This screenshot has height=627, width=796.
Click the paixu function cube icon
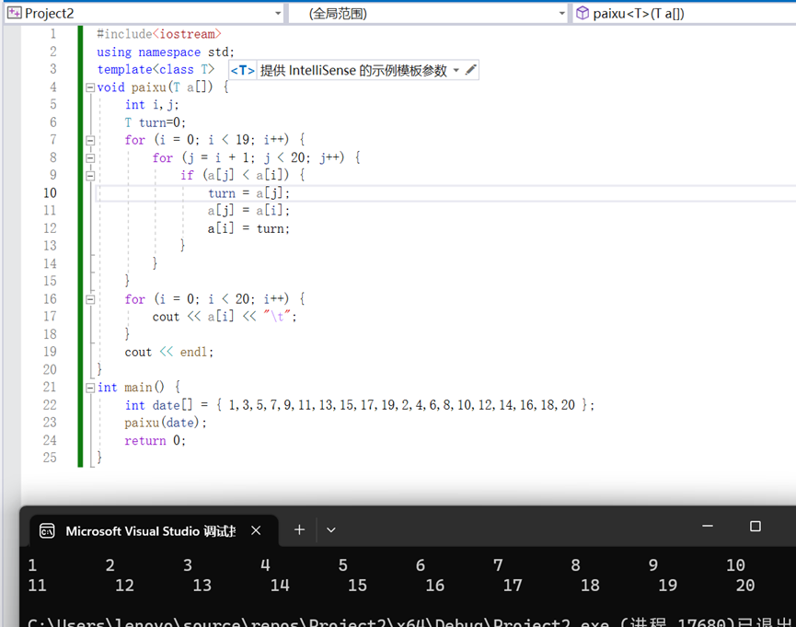click(583, 13)
